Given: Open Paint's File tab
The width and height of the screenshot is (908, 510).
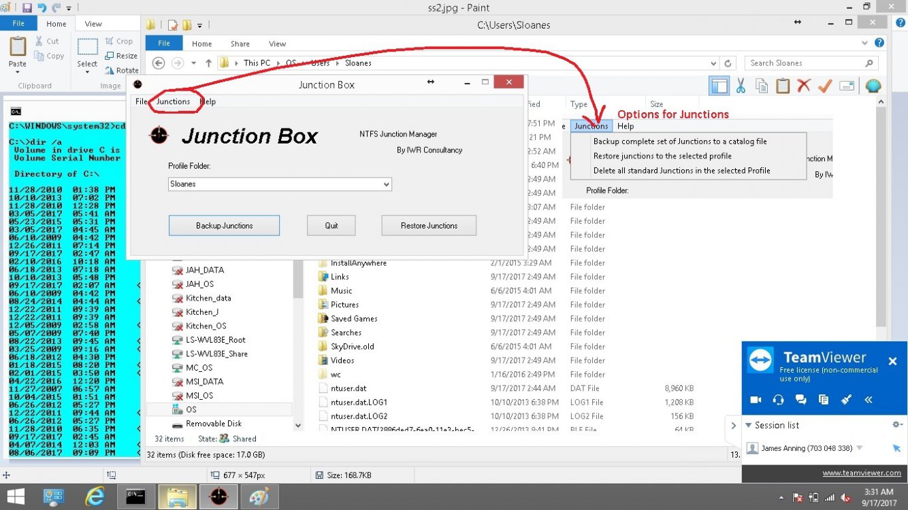Looking at the screenshot, I should 18,24.
